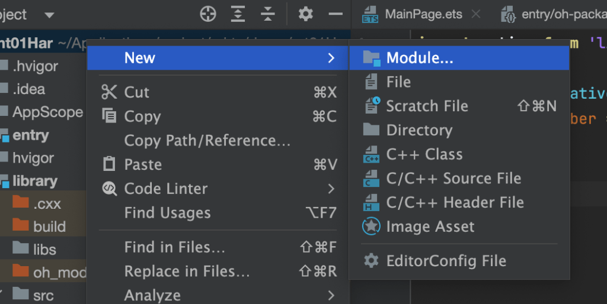Select the entry module in project tree
Image resolution: width=607 pixels, height=304 pixels.
click(30, 135)
